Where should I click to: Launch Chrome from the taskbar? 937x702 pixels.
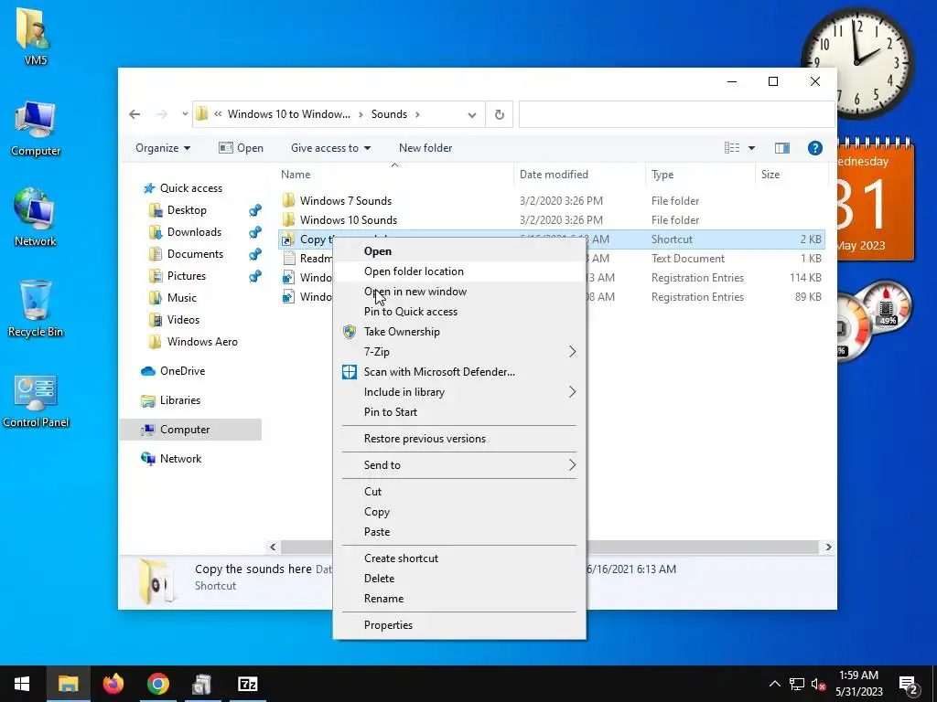click(x=157, y=684)
